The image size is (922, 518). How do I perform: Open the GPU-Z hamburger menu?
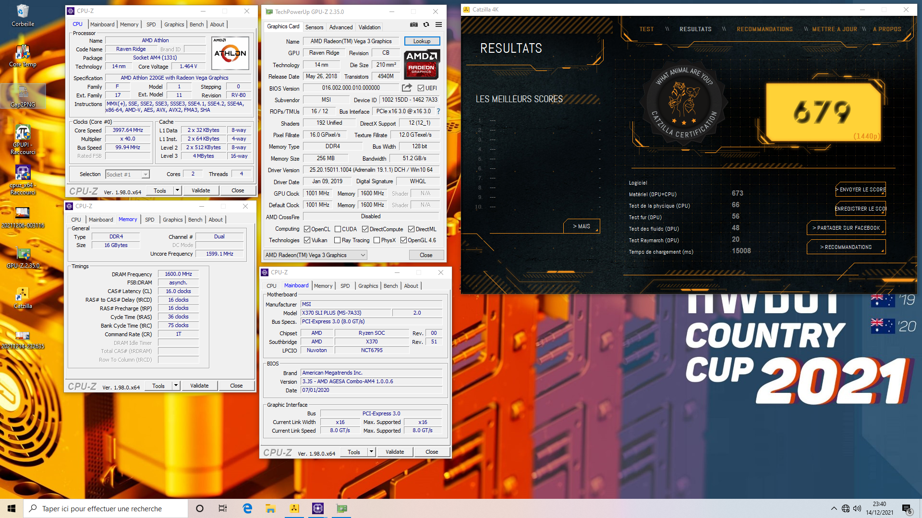pos(438,25)
